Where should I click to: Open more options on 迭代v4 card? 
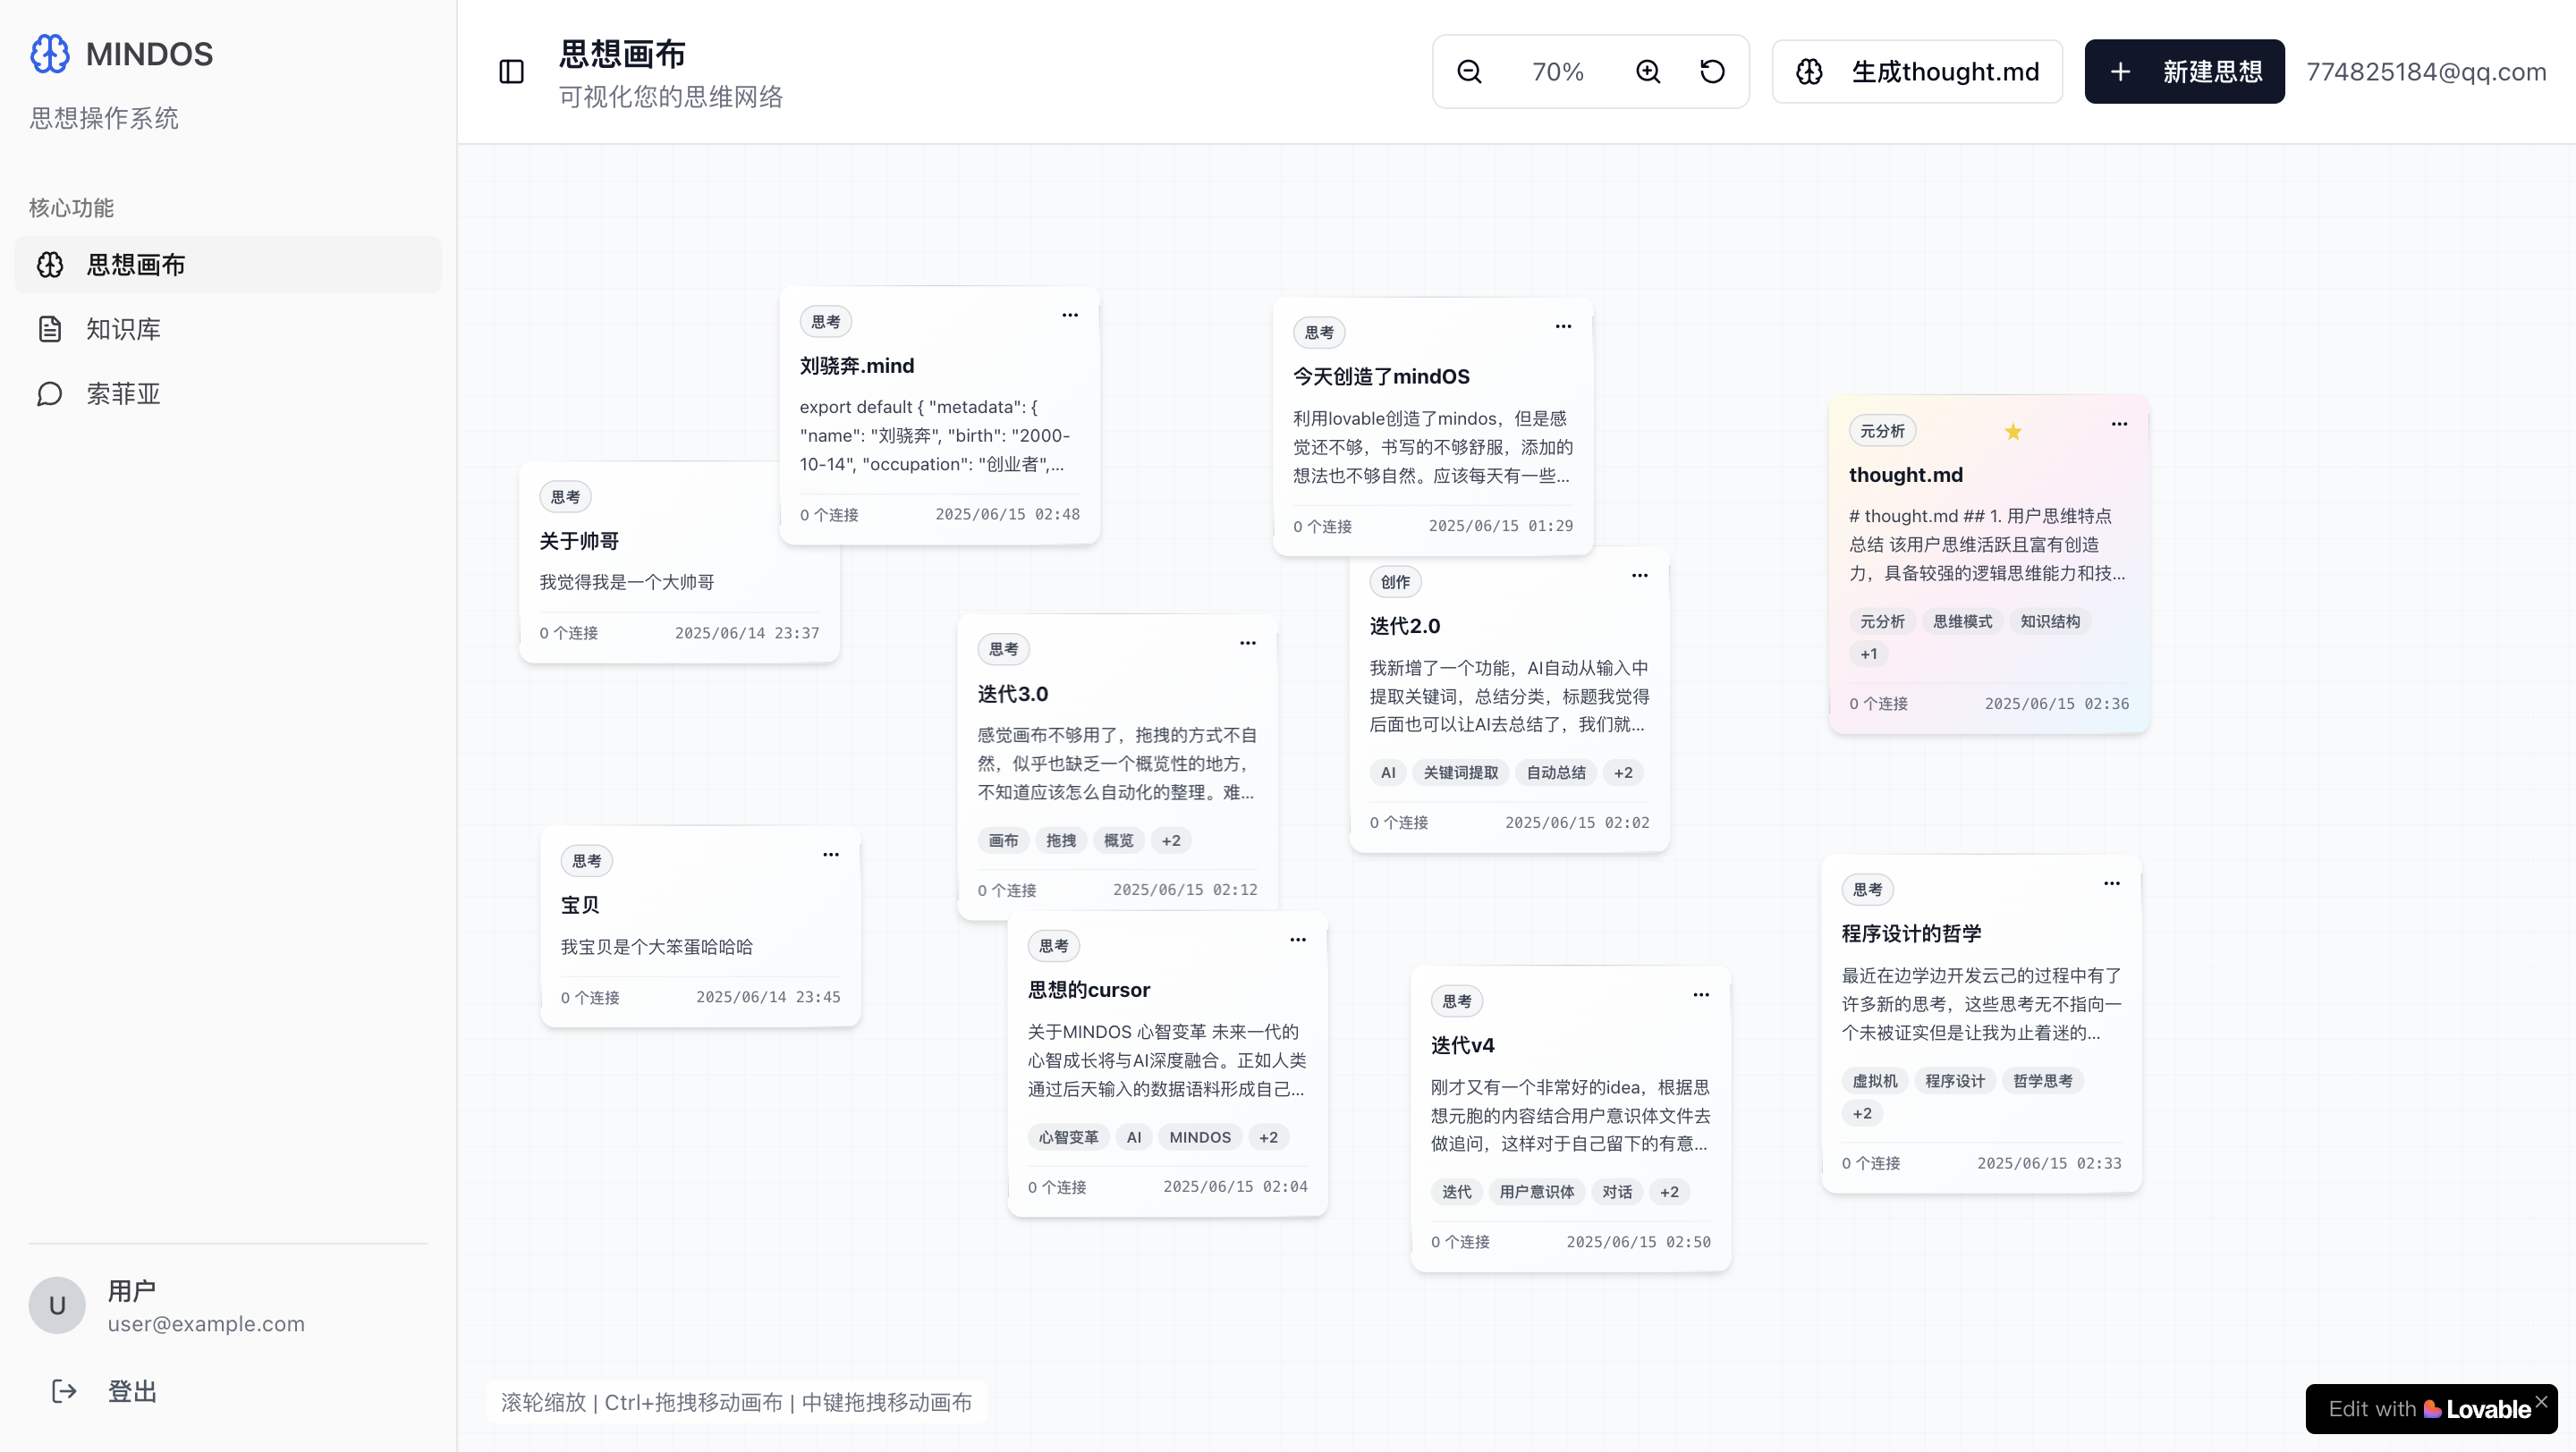tap(1701, 994)
